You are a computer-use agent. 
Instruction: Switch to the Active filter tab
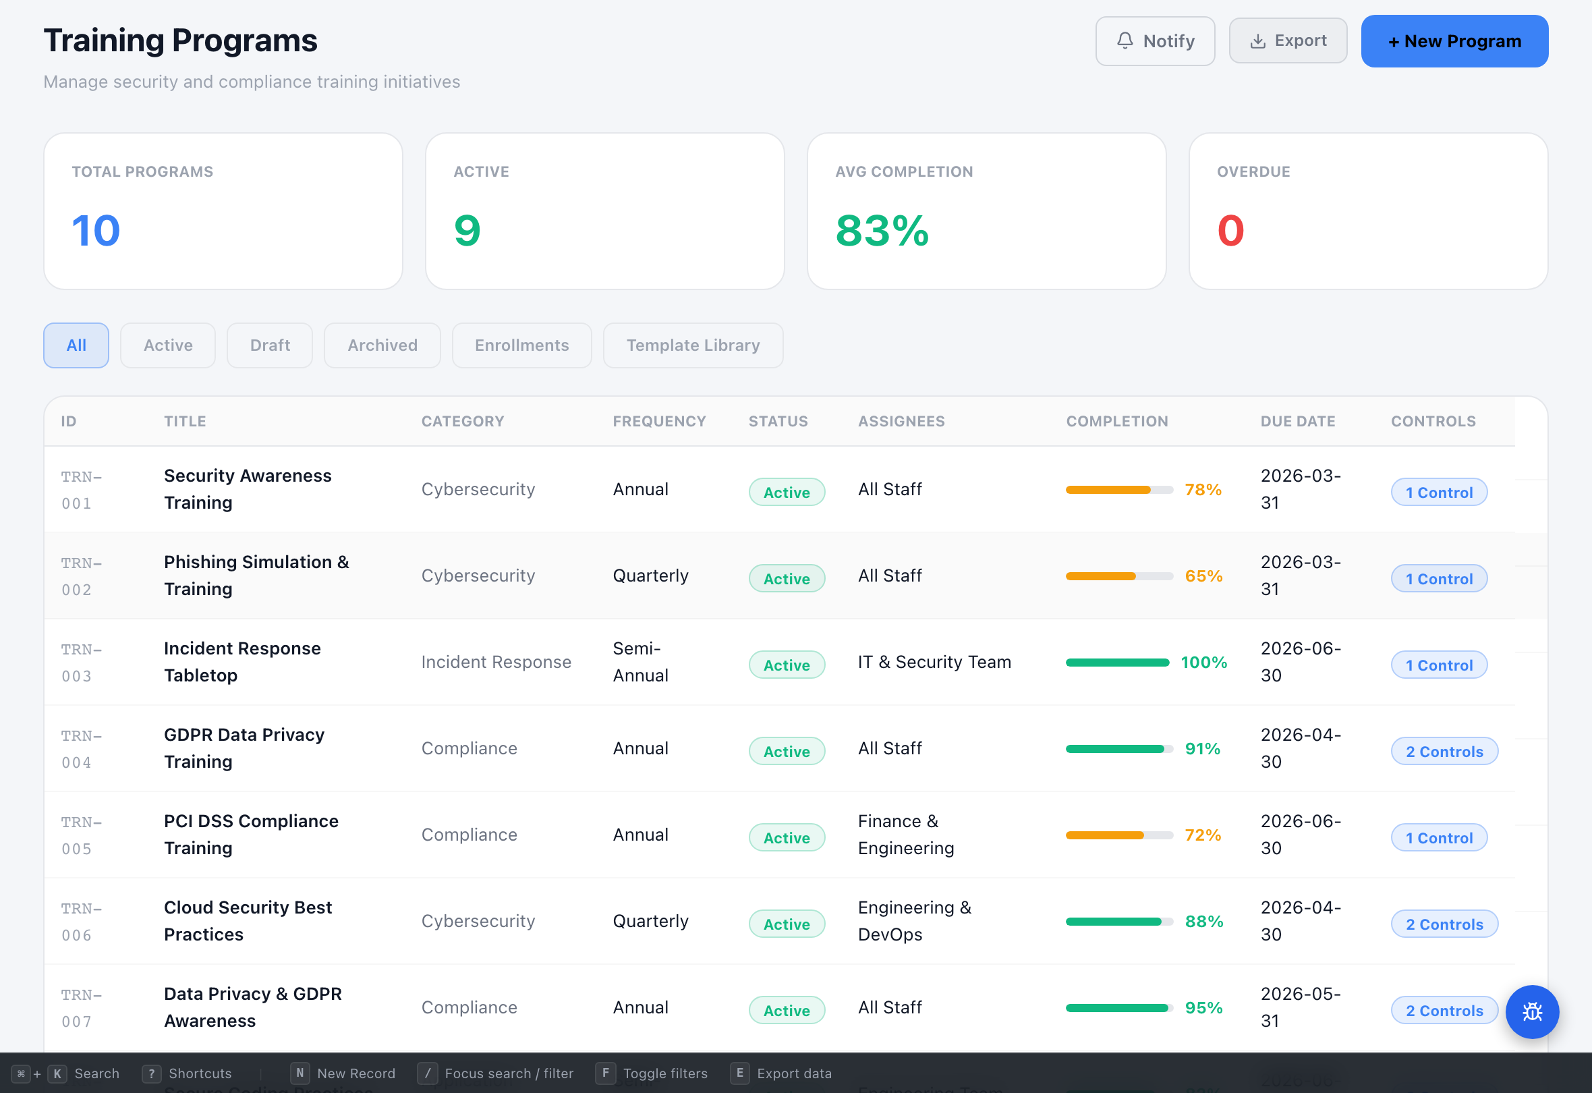tap(168, 345)
